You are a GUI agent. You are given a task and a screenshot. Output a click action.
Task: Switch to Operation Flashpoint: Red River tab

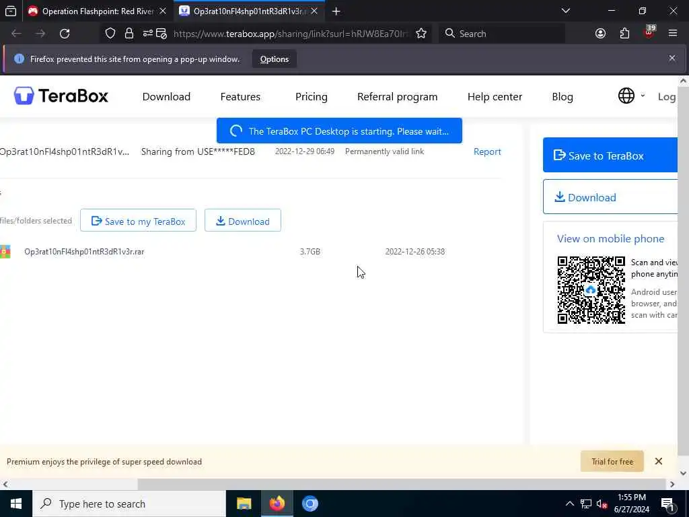[98, 11]
